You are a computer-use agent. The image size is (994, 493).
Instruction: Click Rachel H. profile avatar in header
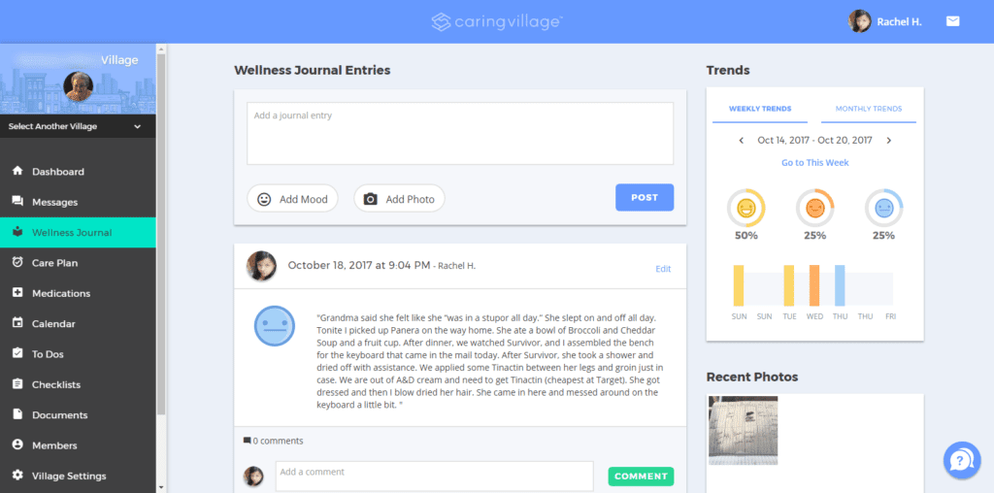(860, 21)
